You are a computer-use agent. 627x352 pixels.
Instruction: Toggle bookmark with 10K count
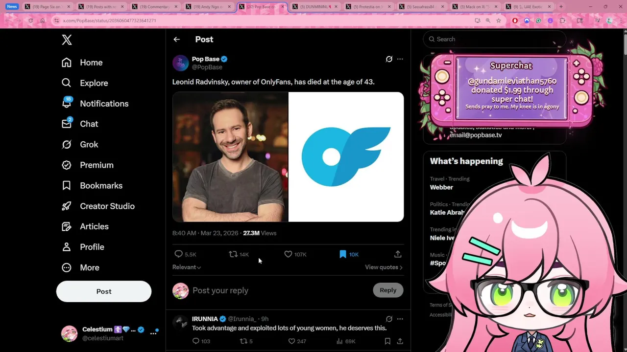coord(349,254)
